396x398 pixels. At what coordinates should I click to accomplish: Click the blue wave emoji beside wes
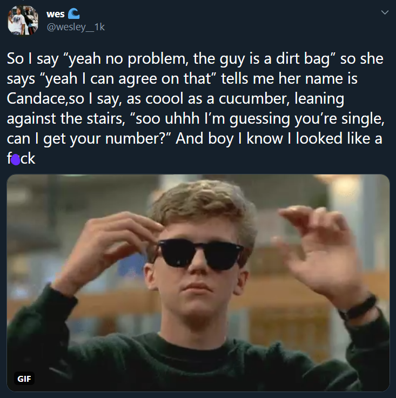point(73,14)
